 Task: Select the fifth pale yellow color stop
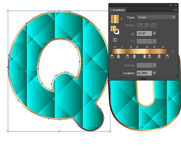tap(144, 57)
